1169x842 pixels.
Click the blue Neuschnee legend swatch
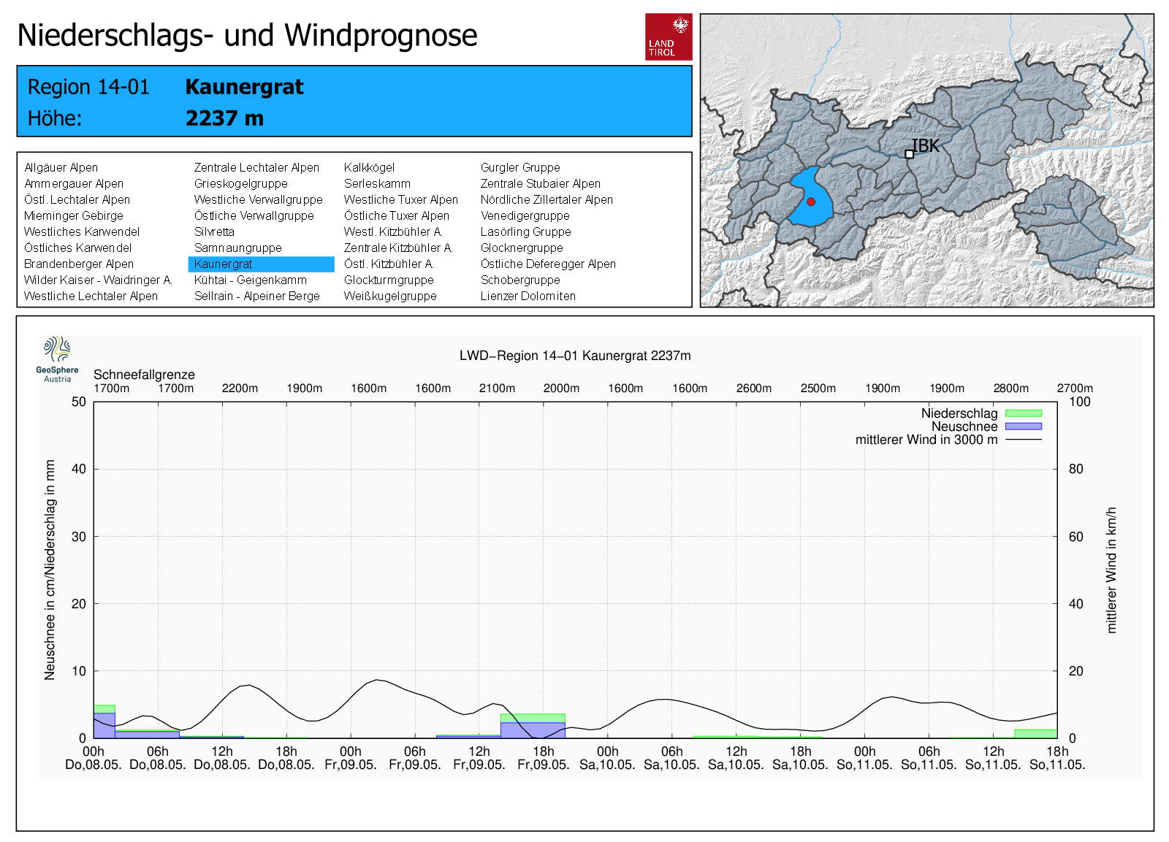(x=1023, y=426)
